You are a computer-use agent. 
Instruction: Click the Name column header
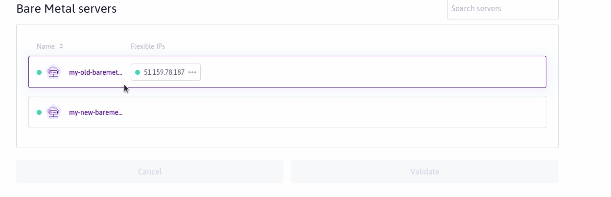[x=46, y=46]
